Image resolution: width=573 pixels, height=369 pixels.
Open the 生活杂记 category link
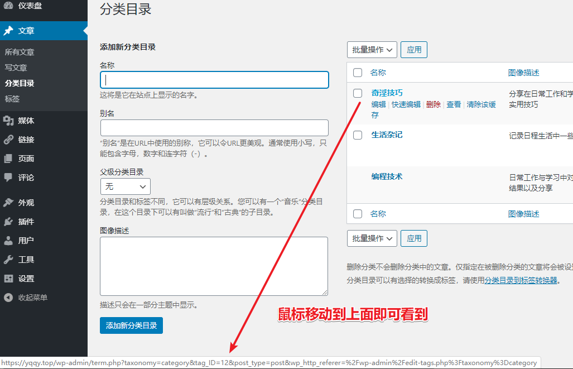click(x=387, y=135)
